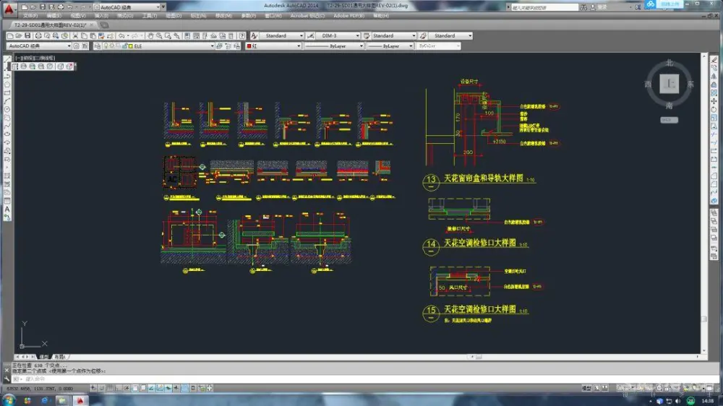
Task: Open the 文件(F) menu
Action: pyautogui.click(x=31, y=15)
